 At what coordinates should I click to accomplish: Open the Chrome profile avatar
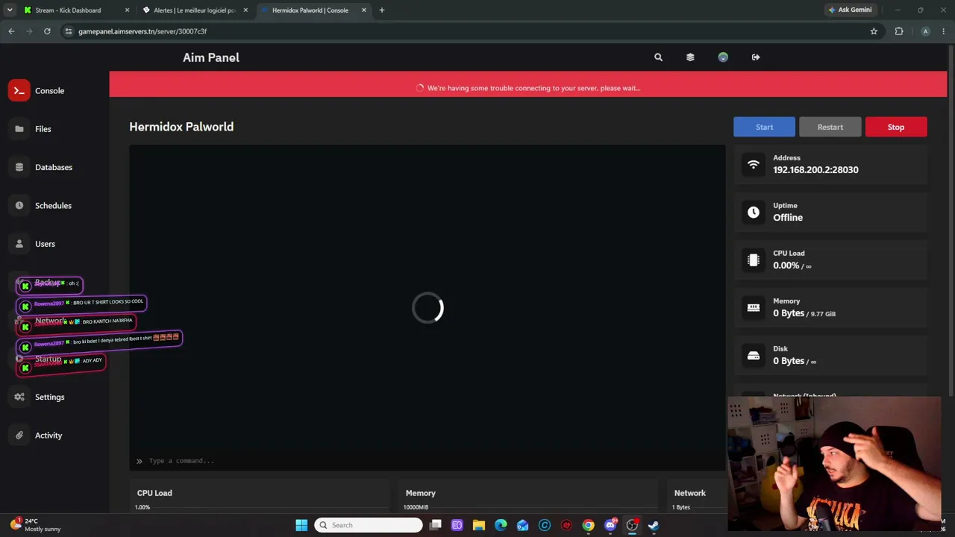(x=925, y=31)
